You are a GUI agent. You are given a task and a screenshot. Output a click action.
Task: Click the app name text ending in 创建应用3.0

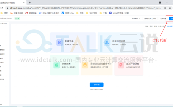[x=6, y=18]
